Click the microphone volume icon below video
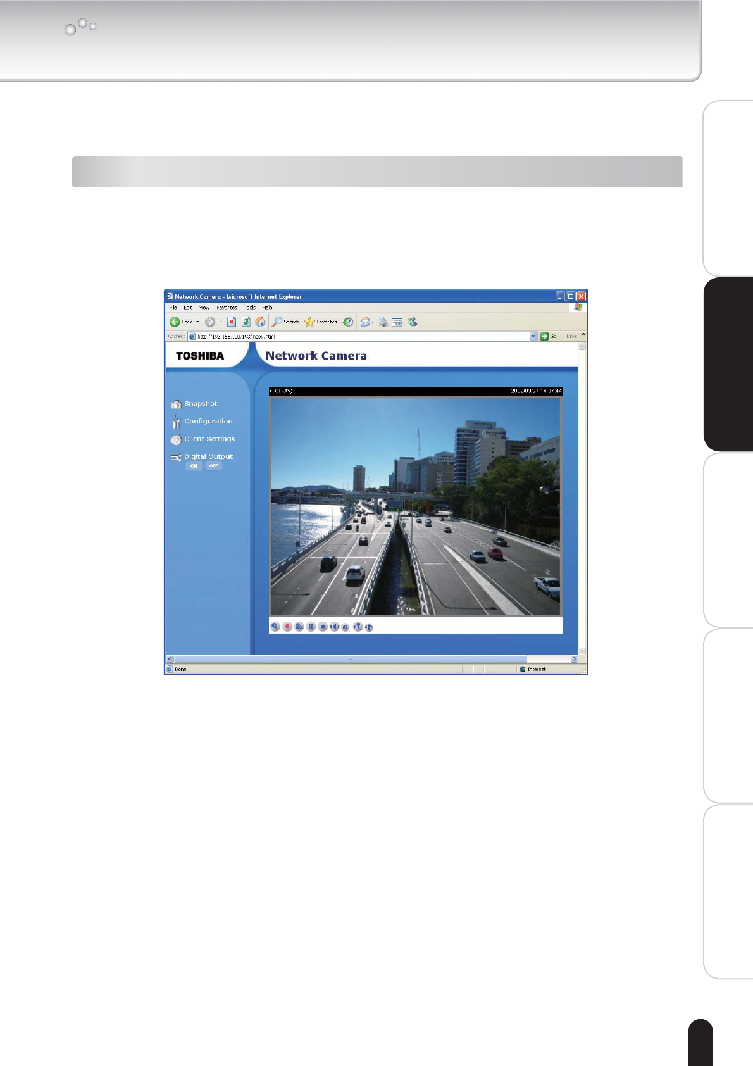Image resolution: width=753 pixels, height=1066 pixels. click(358, 627)
